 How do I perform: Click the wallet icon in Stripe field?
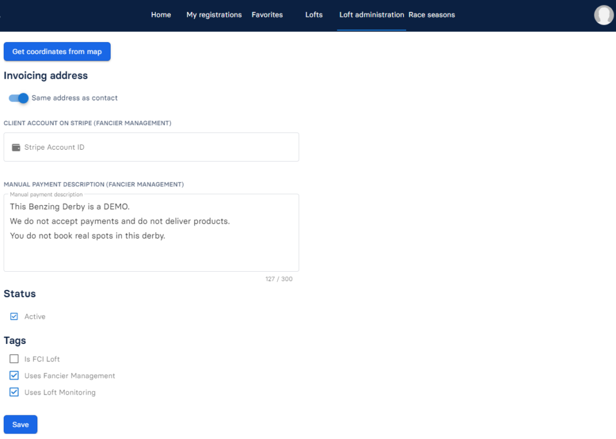tap(16, 147)
